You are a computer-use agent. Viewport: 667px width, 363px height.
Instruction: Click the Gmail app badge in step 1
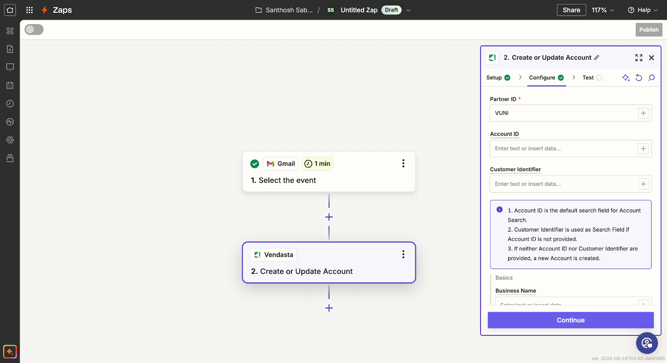pyautogui.click(x=281, y=164)
